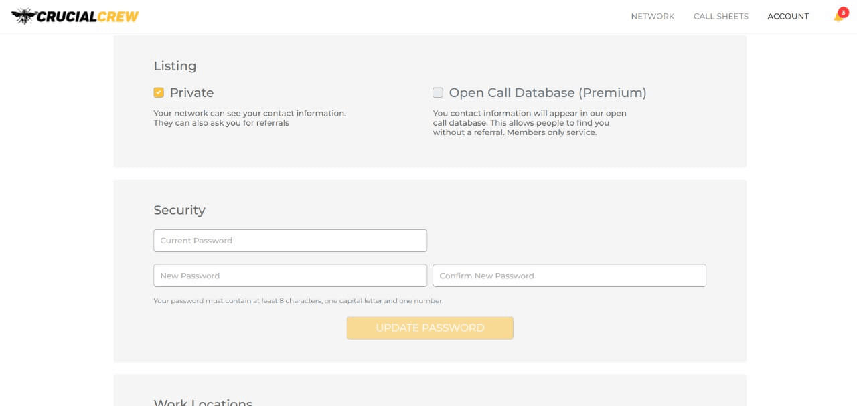Select the Confirm New Password field

pyautogui.click(x=569, y=276)
